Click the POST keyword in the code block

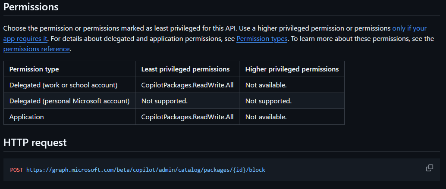pos(16,170)
